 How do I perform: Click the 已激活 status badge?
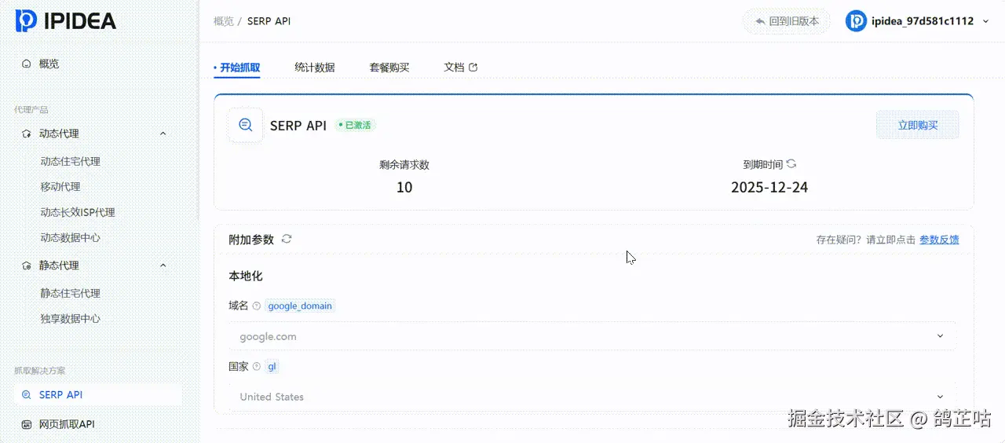(x=354, y=125)
